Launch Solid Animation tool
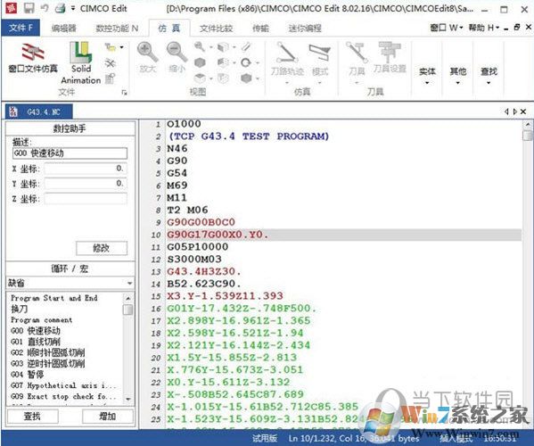The height and width of the screenshot is (446, 534). (81, 63)
